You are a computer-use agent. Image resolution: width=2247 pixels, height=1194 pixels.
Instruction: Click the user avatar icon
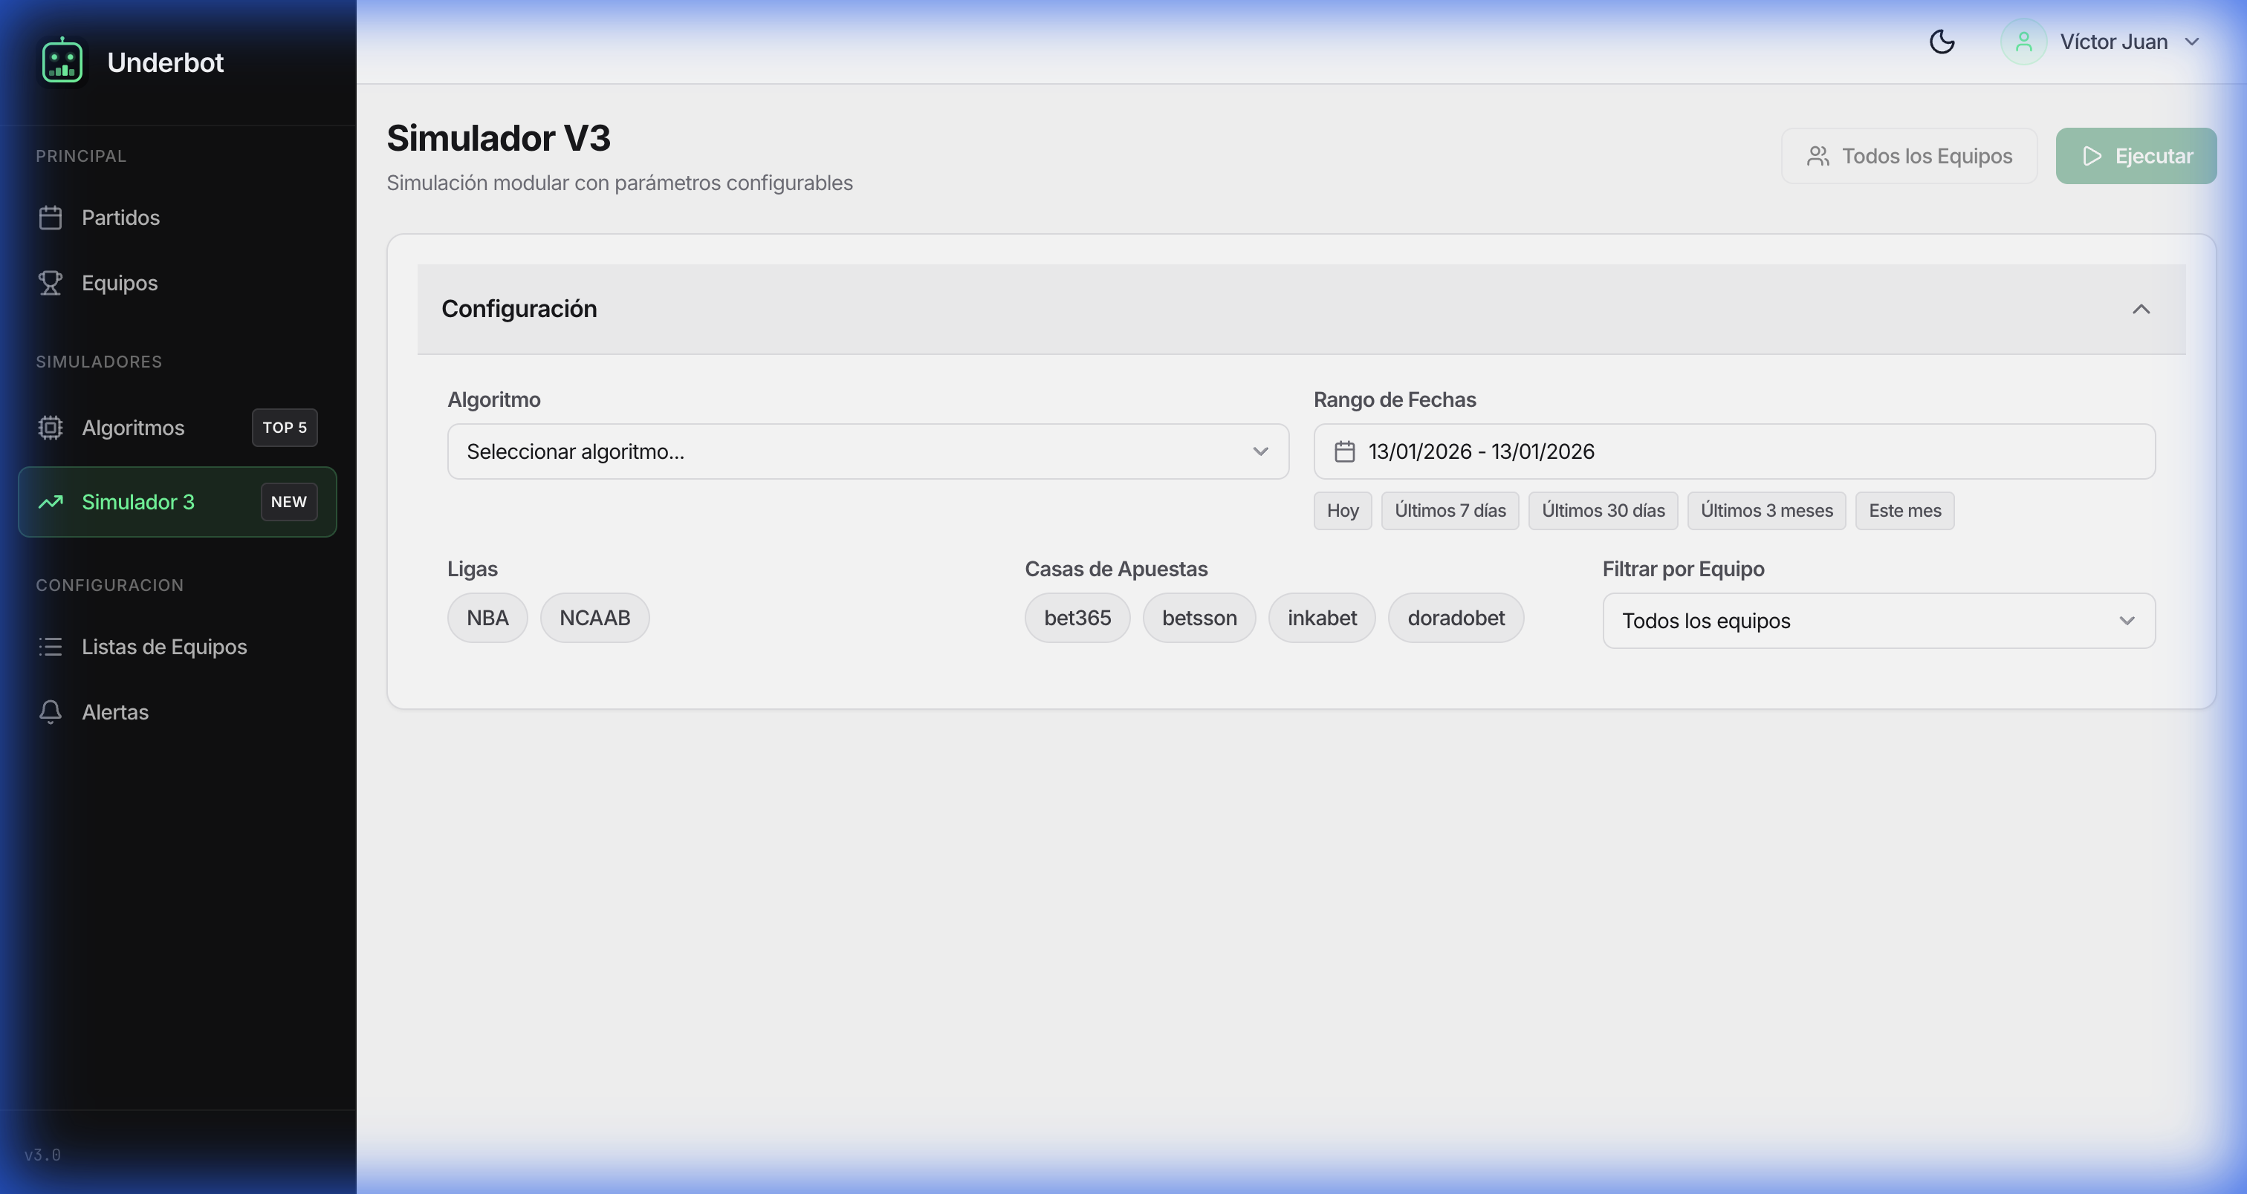(x=2023, y=42)
